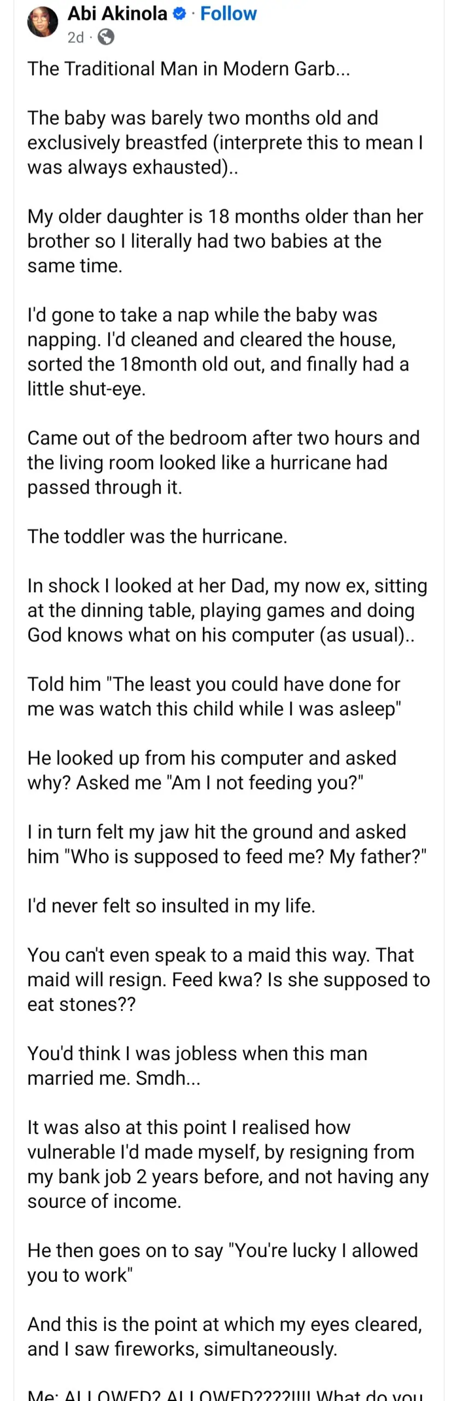Click the paragraph about her Dad playing games

point(227,610)
